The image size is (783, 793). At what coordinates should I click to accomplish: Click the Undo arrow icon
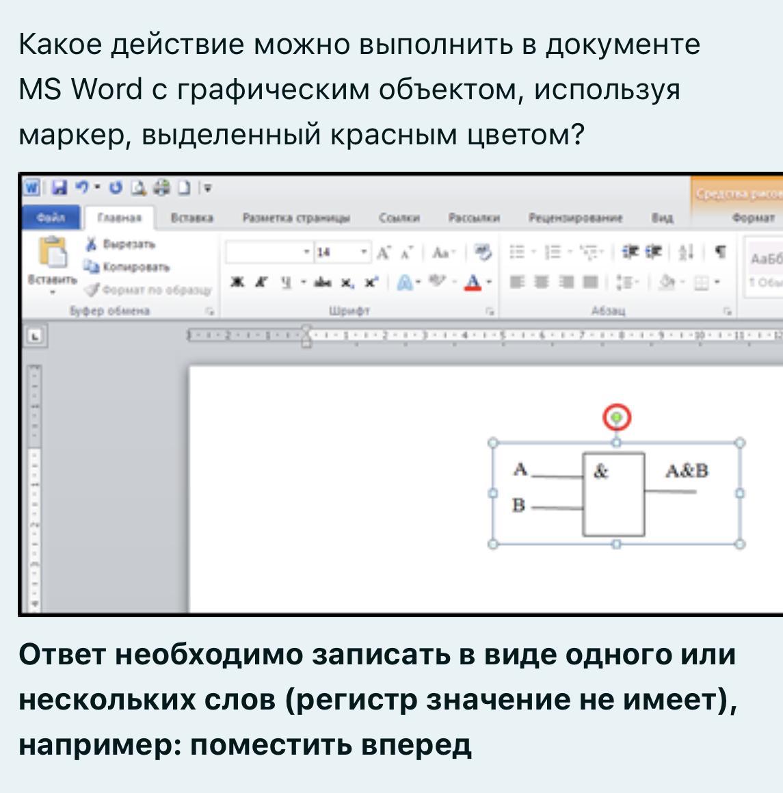point(83,187)
